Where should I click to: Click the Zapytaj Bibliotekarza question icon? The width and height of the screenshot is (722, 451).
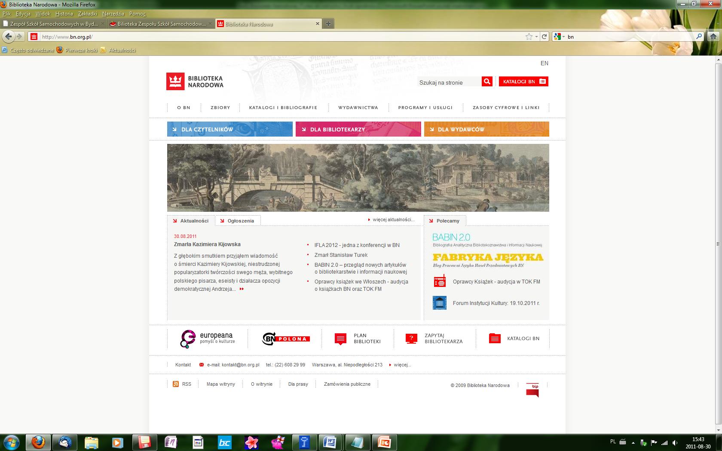(x=411, y=338)
